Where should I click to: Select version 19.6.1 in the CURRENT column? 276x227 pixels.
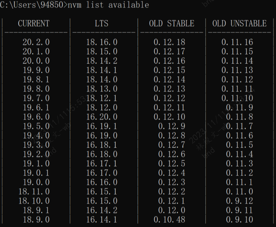click(36, 108)
